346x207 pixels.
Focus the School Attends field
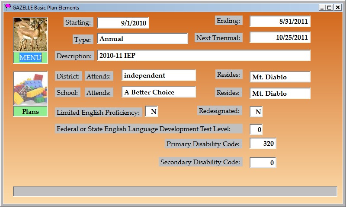point(158,92)
